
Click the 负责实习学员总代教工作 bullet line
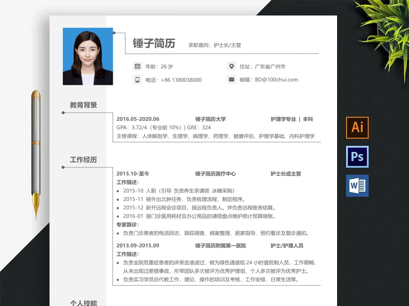tap(211, 279)
